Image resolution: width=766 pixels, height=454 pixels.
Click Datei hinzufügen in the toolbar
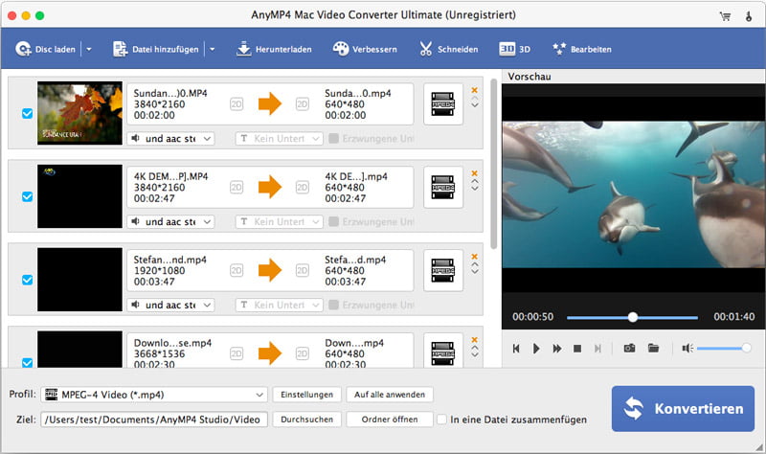point(155,49)
